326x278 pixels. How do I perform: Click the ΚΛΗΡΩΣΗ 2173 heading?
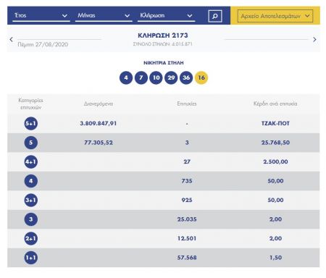click(x=163, y=35)
